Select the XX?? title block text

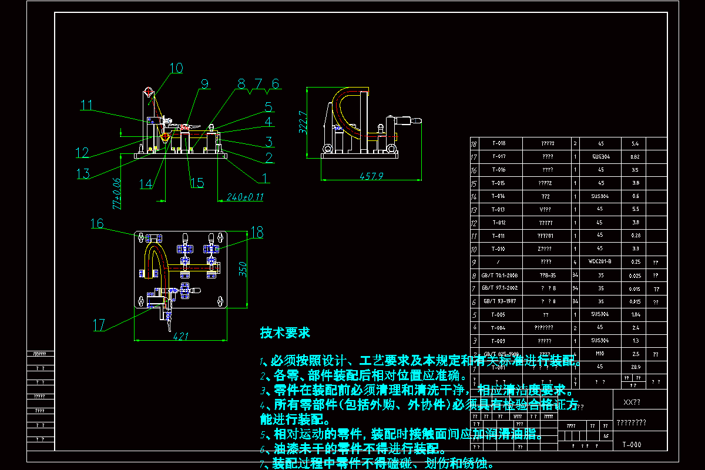pos(632,402)
